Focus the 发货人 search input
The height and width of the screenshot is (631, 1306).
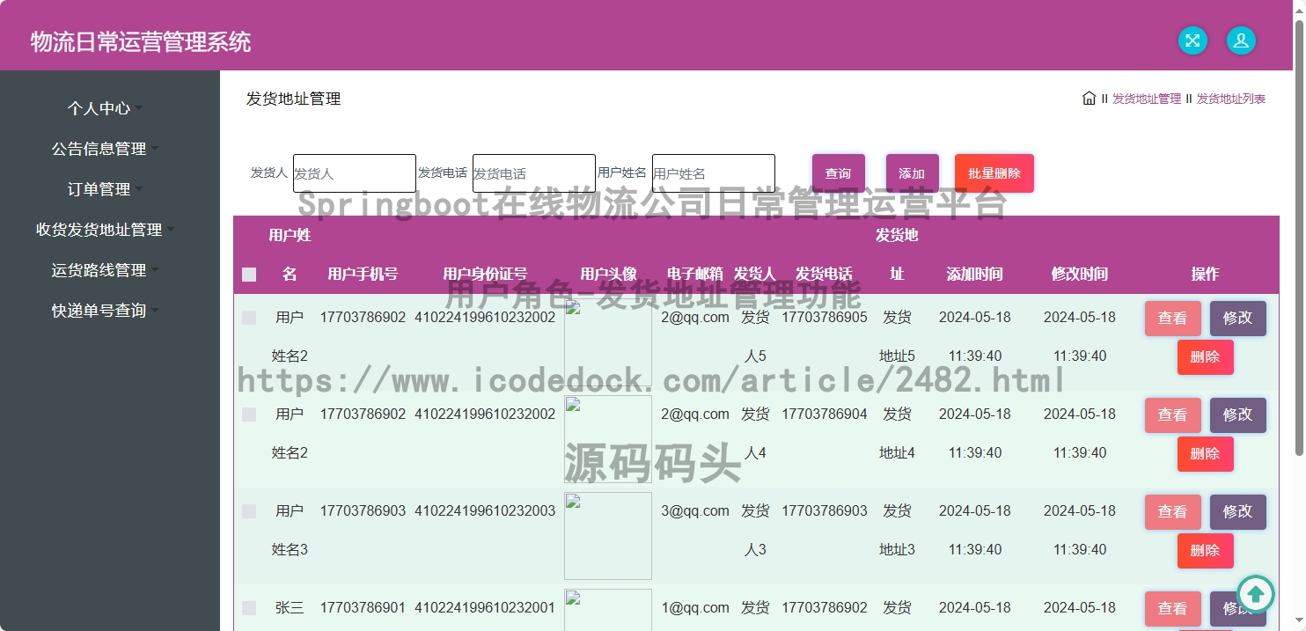point(355,173)
